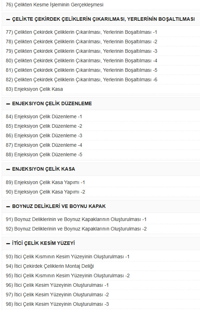Collapse the BOYNUZ DELİKLERİ VE BOYNU KAPAK section
Viewport: 200px width, 310px height.
point(8,207)
